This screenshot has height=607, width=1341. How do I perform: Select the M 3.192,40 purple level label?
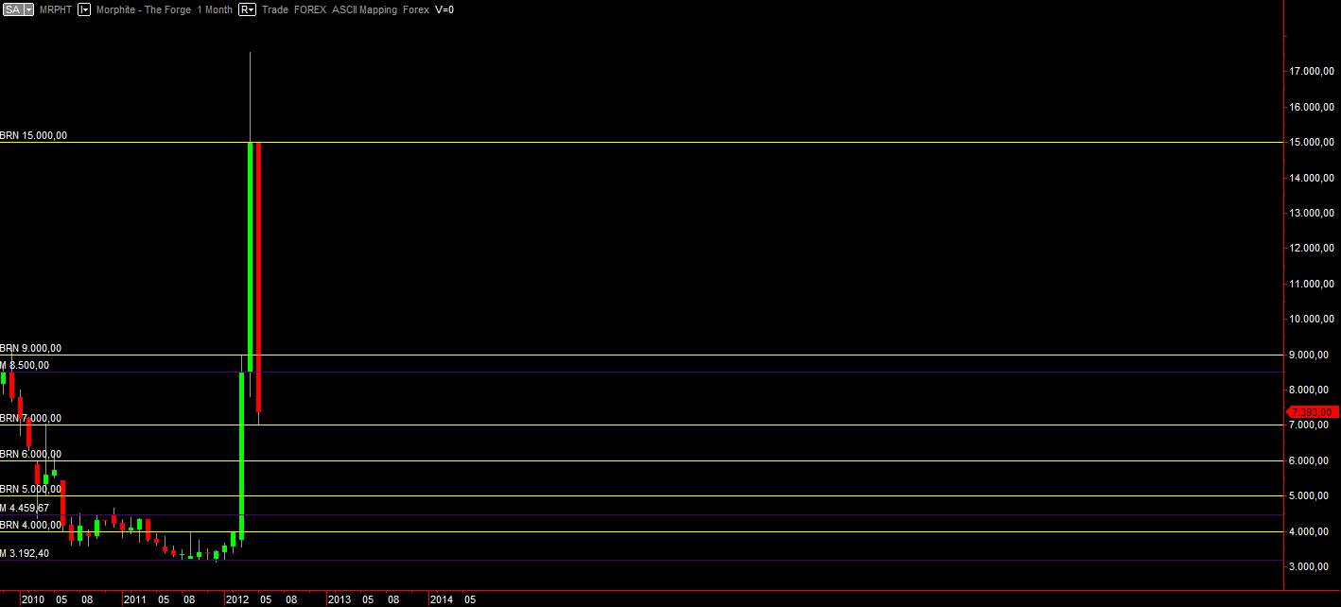point(26,553)
